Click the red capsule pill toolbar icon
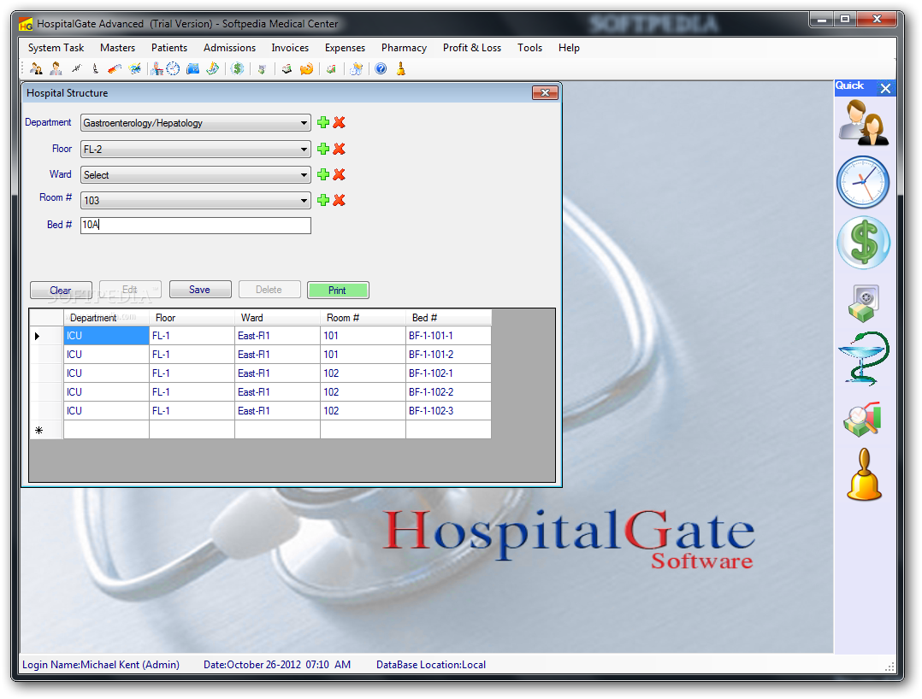This screenshot has width=922, height=699. coord(115,68)
